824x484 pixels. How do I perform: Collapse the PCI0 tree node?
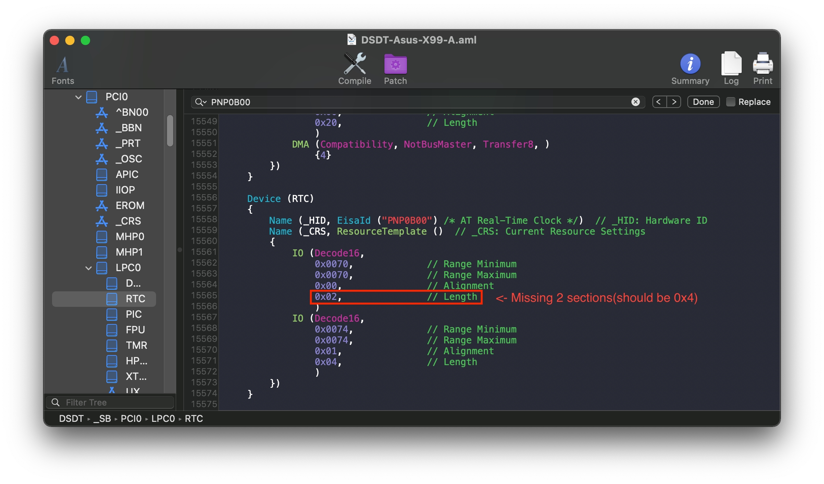coord(78,97)
